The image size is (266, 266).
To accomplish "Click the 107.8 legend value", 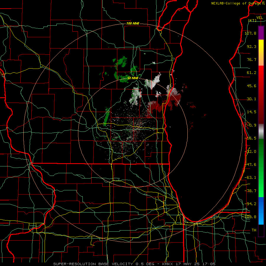I will (x=250, y=33).
